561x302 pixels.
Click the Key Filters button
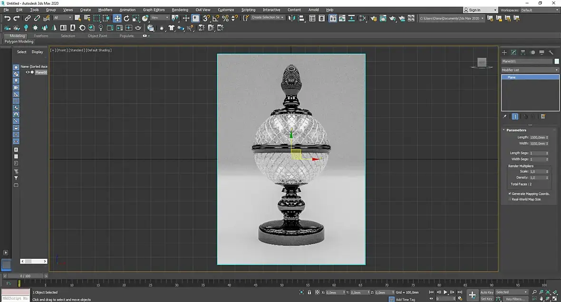point(515,299)
